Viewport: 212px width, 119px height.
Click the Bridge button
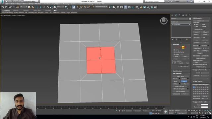[x=175, y=84]
